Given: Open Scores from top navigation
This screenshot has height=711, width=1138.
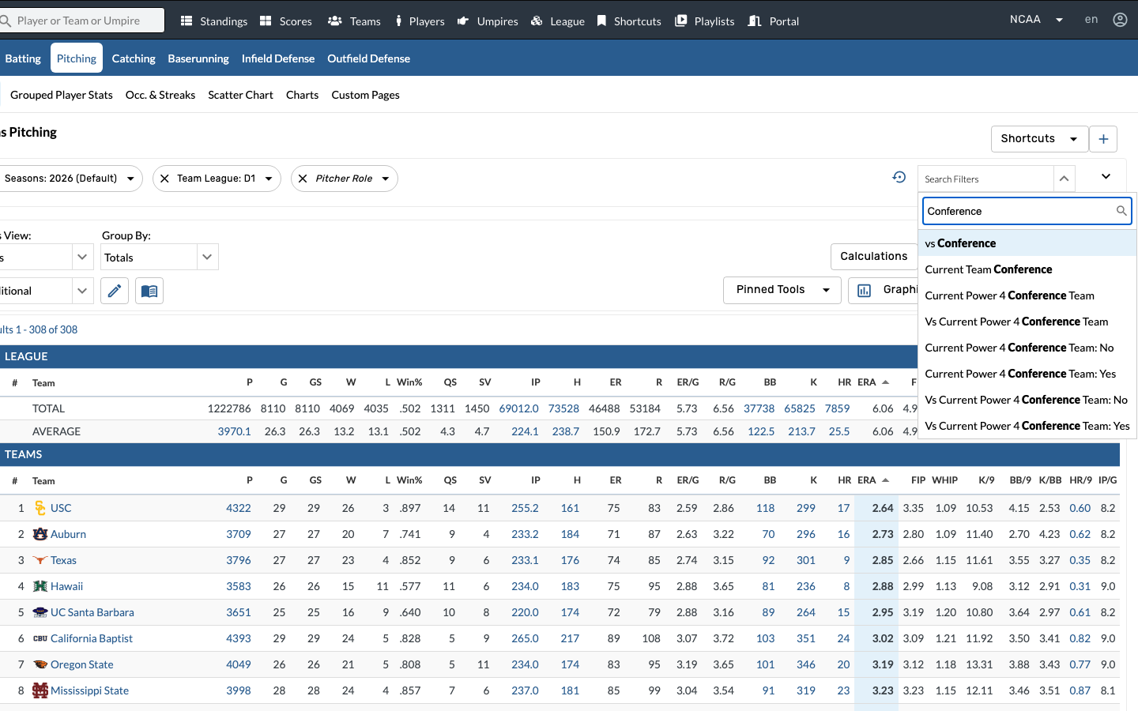Looking at the screenshot, I should pyautogui.click(x=286, y=21).
